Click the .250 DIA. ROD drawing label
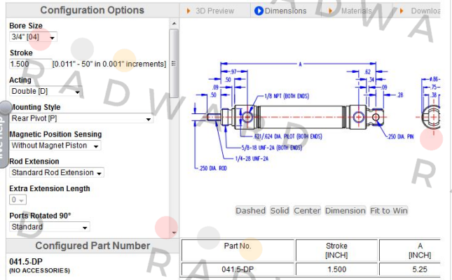 click(213, 168)
